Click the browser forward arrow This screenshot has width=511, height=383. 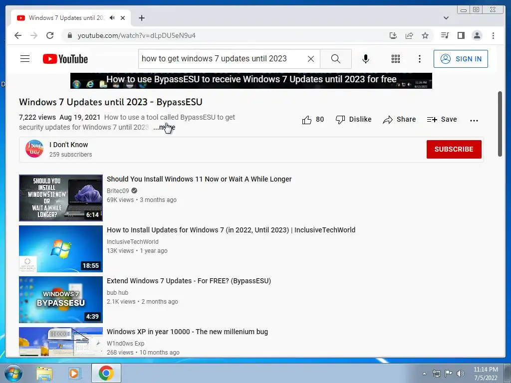point(34,35)
